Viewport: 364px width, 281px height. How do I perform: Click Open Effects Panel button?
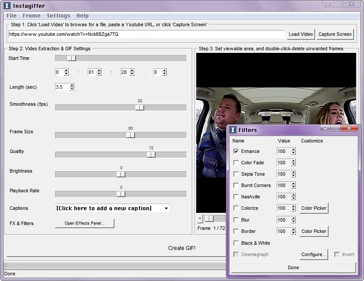85,223
